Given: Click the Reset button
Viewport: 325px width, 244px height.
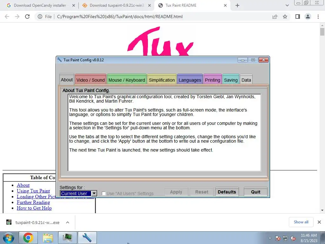Looking at the screenshot, I should 202,192.
